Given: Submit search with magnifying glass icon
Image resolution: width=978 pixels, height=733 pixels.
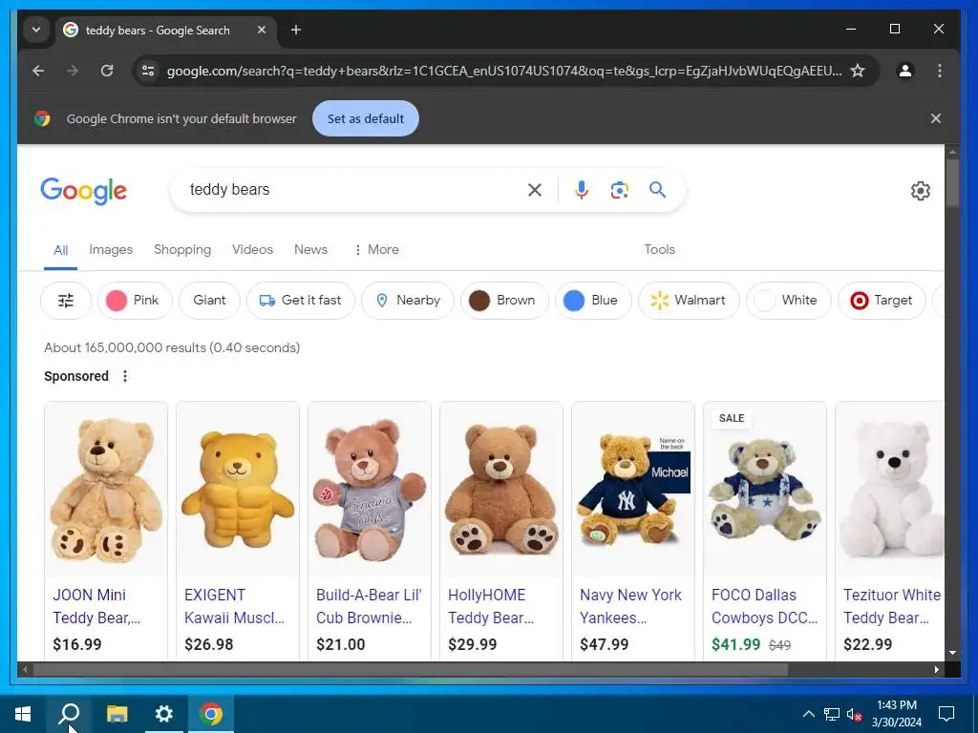Looking at the screenshot, I should pyautogui.click(x=657, y=190).
